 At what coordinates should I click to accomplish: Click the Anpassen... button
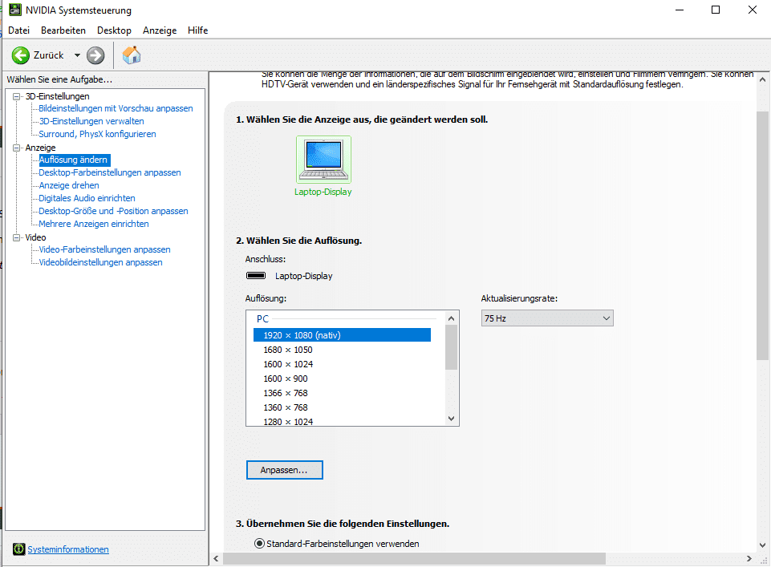pyautogui.click(x=285, y=470)
